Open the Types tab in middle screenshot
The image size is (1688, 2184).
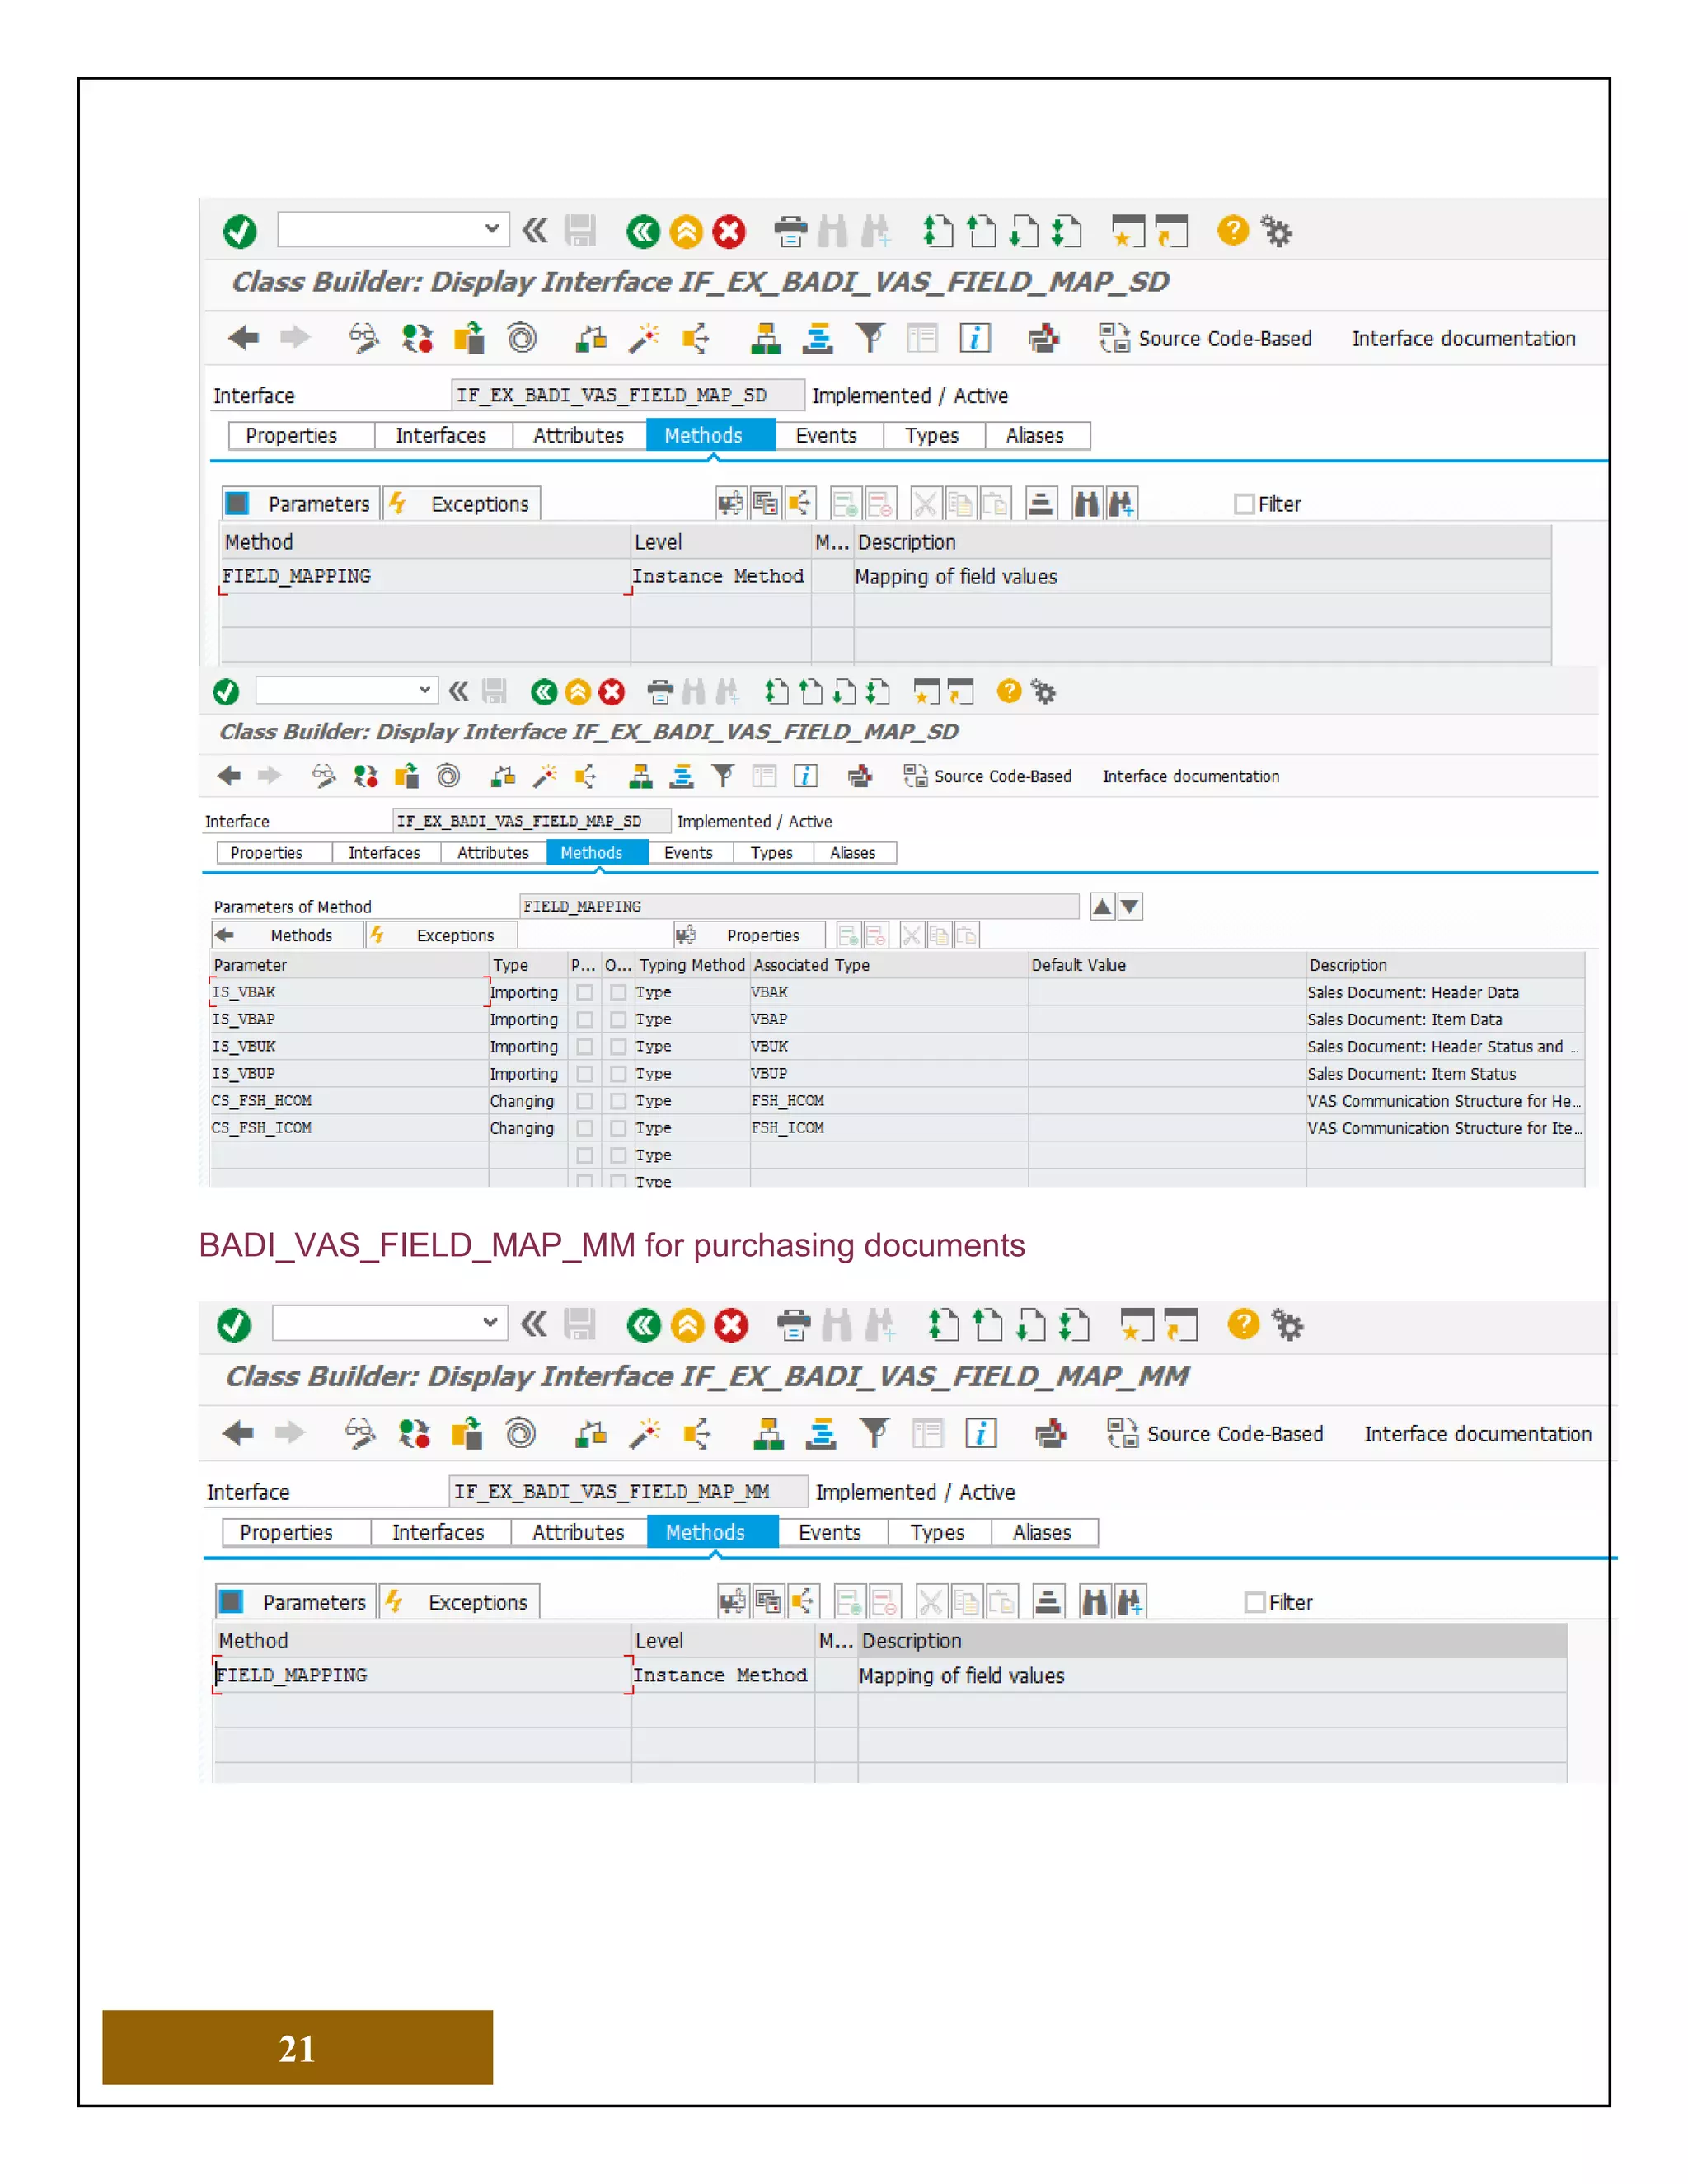click(771, 853)
